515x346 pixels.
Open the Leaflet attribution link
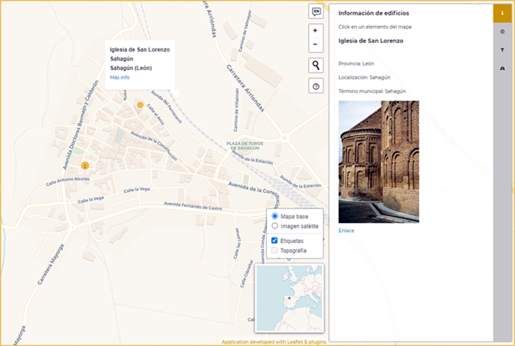point(296,341)
